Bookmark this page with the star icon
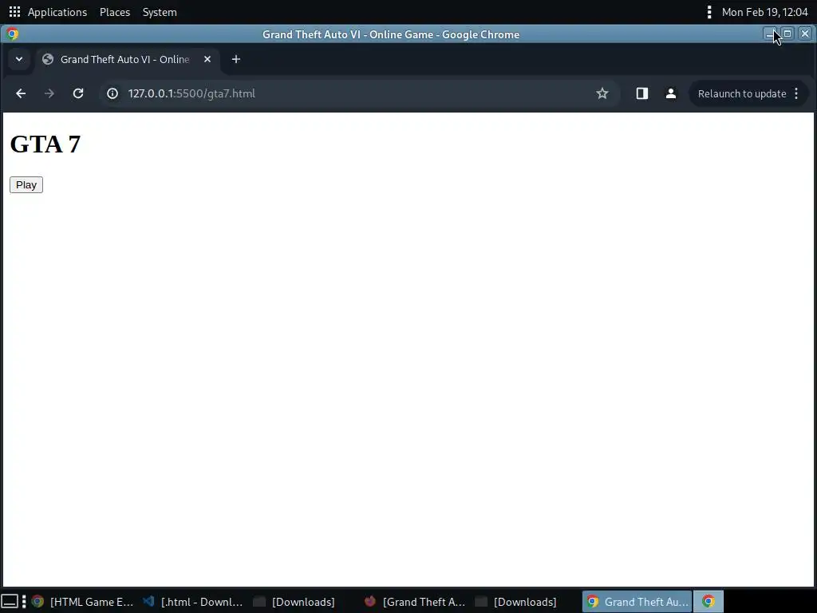 coord(602,93)
